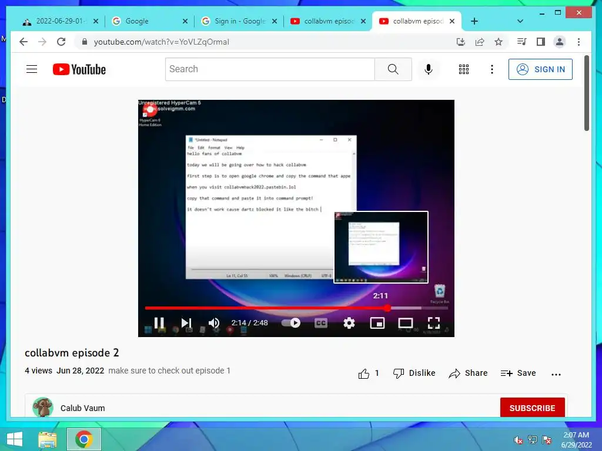Go to YouTube home via logo

pyautogui.click(x=79, y=69)
